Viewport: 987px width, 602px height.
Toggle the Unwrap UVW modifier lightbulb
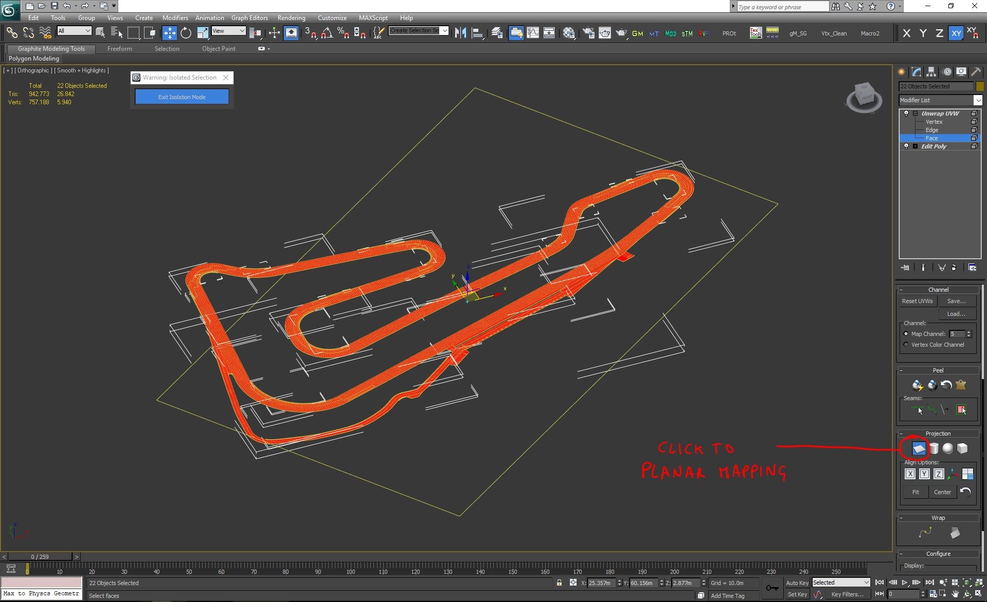[x=906, y=114]
